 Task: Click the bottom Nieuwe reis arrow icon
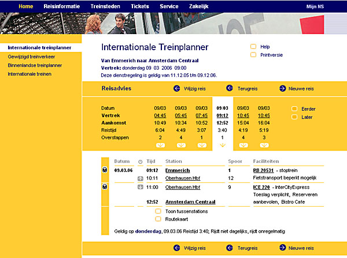coord(282,248)
